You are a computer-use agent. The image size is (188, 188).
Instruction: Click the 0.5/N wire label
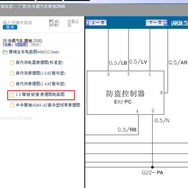[x=162, y=120]
